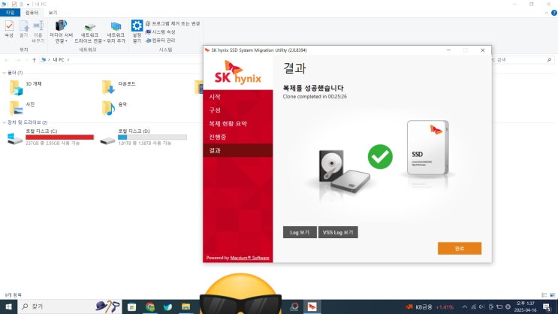The height and width of the screenshot is (314, 558).
Task: Open Microsoft Store from the taskbar
Action: point(131,307)
